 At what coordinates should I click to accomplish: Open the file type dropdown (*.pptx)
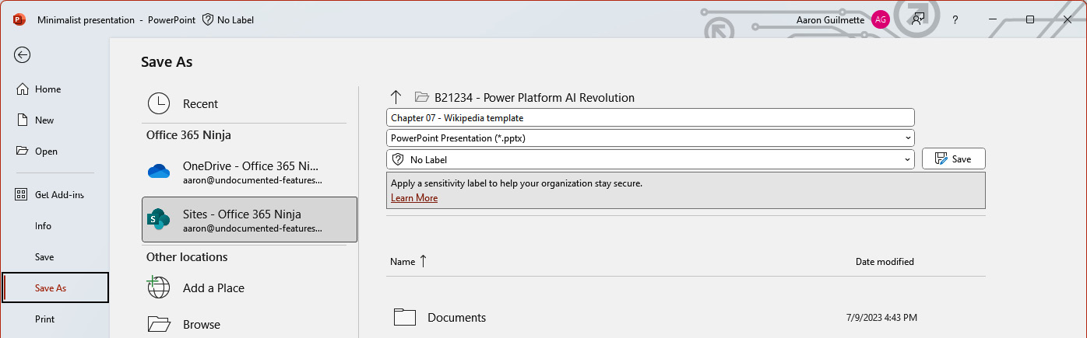point(650,138)
